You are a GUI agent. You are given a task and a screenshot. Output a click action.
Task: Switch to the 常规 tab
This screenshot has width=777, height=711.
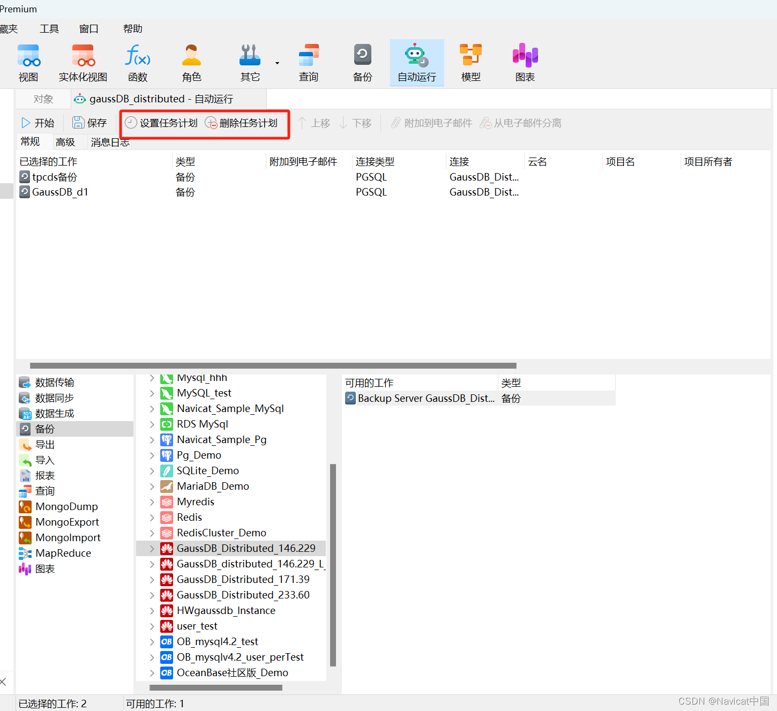coord(31,142)
